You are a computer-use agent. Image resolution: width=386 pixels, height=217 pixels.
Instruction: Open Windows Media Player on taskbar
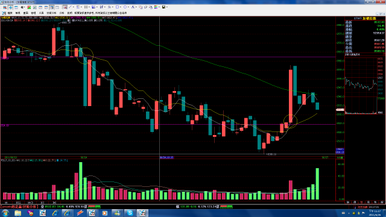(x=104, y=213)
